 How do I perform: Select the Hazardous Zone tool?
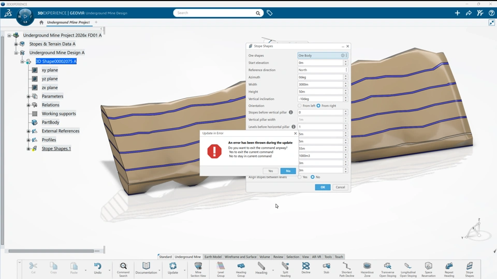[x=367, y=270]
